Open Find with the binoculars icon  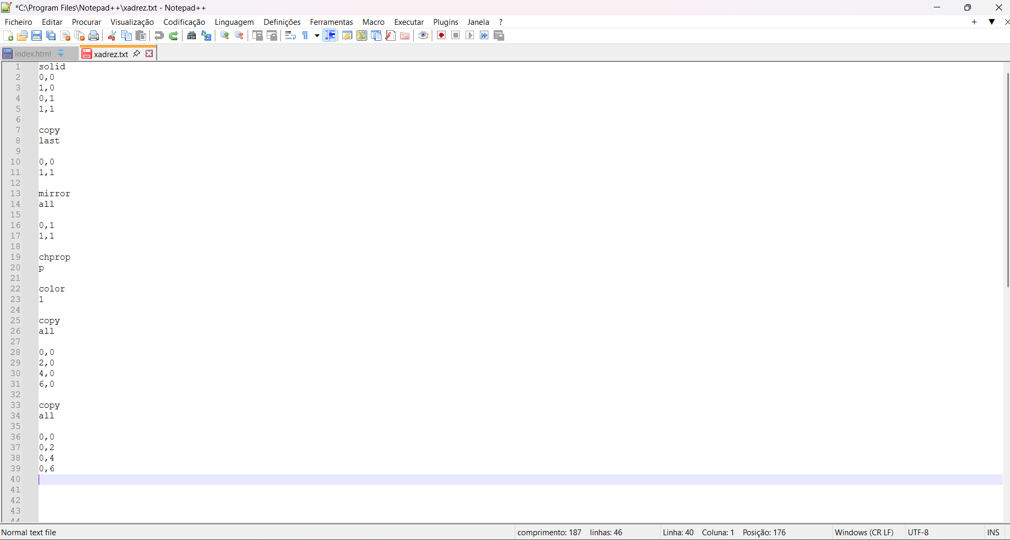point(192,35)
